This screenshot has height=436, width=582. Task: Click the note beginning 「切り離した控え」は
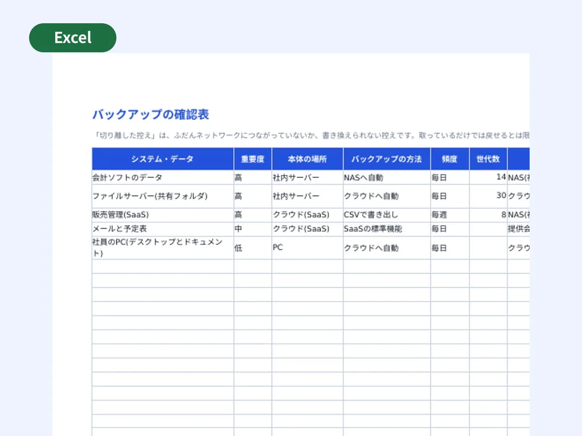point(310,136)
